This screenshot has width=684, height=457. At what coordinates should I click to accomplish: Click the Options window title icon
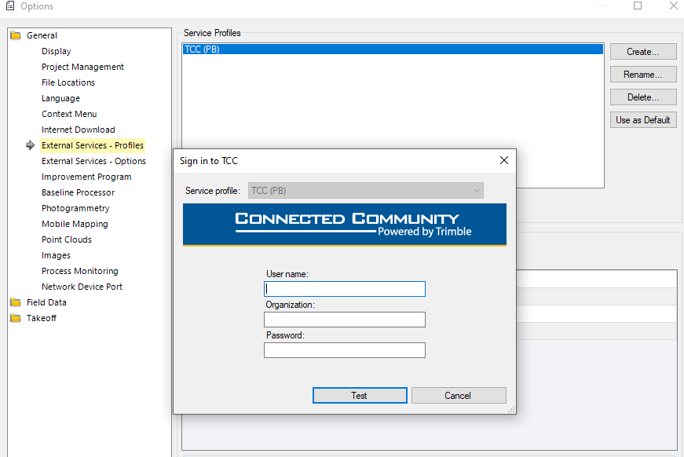tap(10, 5)
